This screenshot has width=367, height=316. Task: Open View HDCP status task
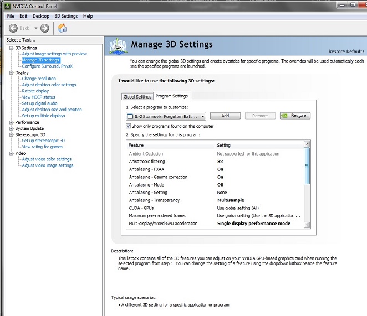pyautogui.click(x=38, y=97)
